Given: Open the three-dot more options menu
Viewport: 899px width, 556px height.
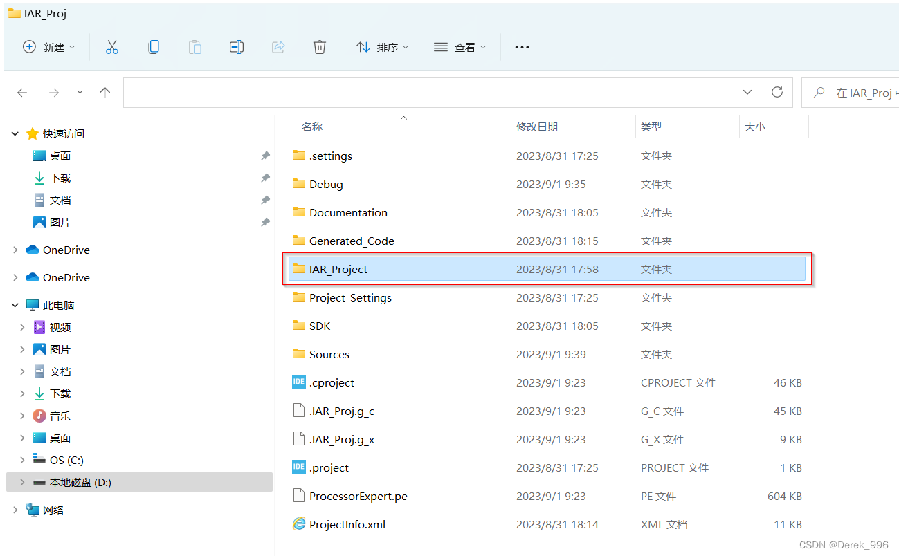Looking at the screenshot, I should (522, 47).
